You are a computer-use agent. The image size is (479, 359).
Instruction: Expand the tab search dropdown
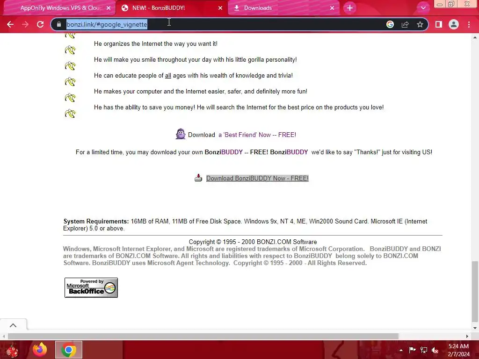423,8
